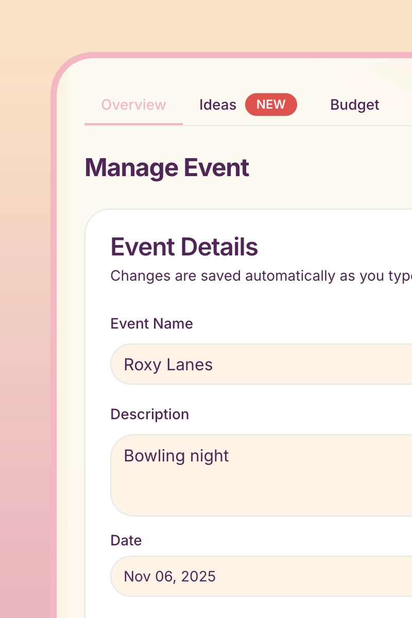Image resolution: width=412 pixels, height=618 pixels.
Task: Click the NEW badge next to Ideas
Action: [271, 105]
